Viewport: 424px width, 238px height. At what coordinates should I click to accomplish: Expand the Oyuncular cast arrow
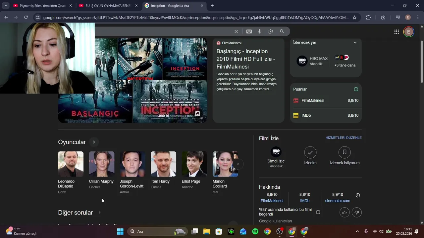coord(94,142)
